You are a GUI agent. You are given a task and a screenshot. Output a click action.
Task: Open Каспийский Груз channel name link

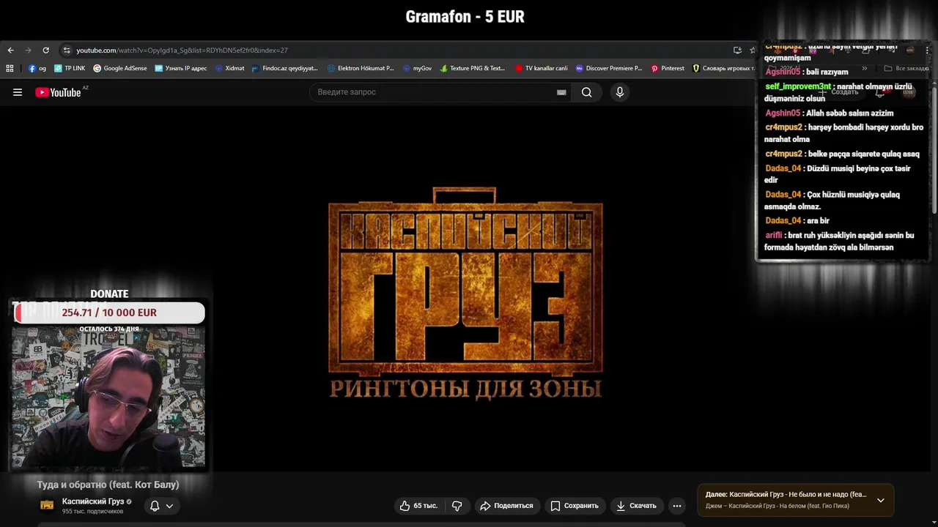pos(93,501)
